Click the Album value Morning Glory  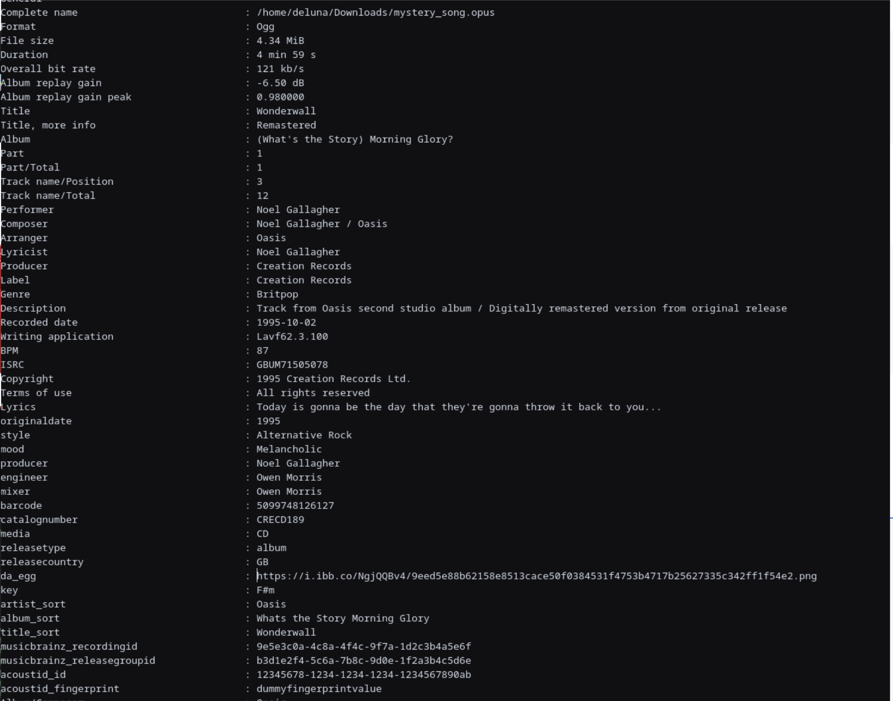[x=355, y=140]
